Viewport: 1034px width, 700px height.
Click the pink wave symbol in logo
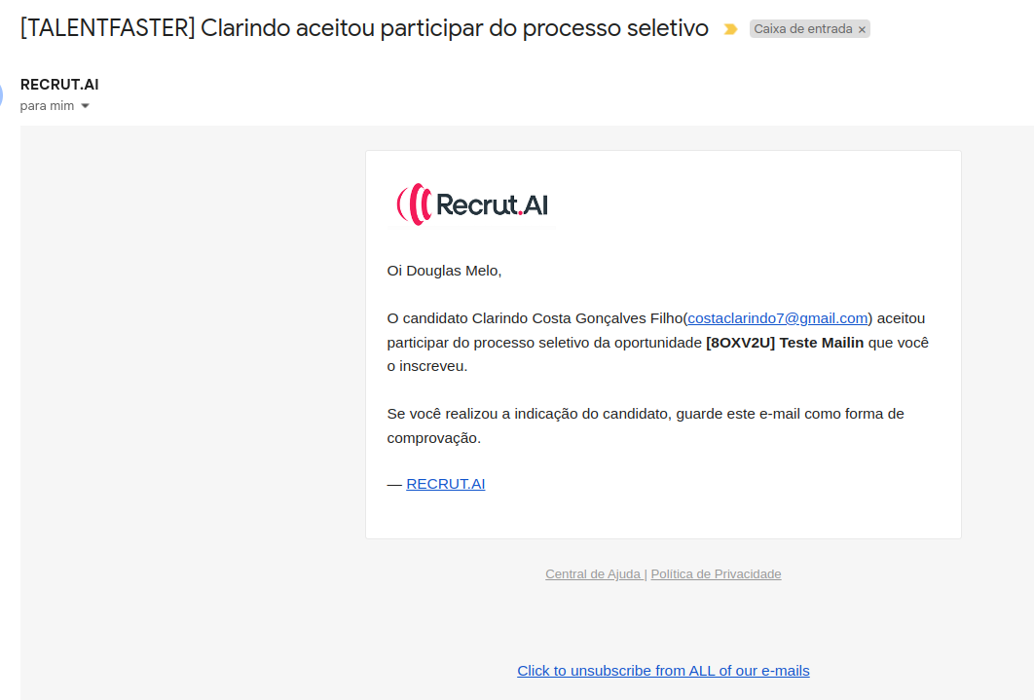413,204
